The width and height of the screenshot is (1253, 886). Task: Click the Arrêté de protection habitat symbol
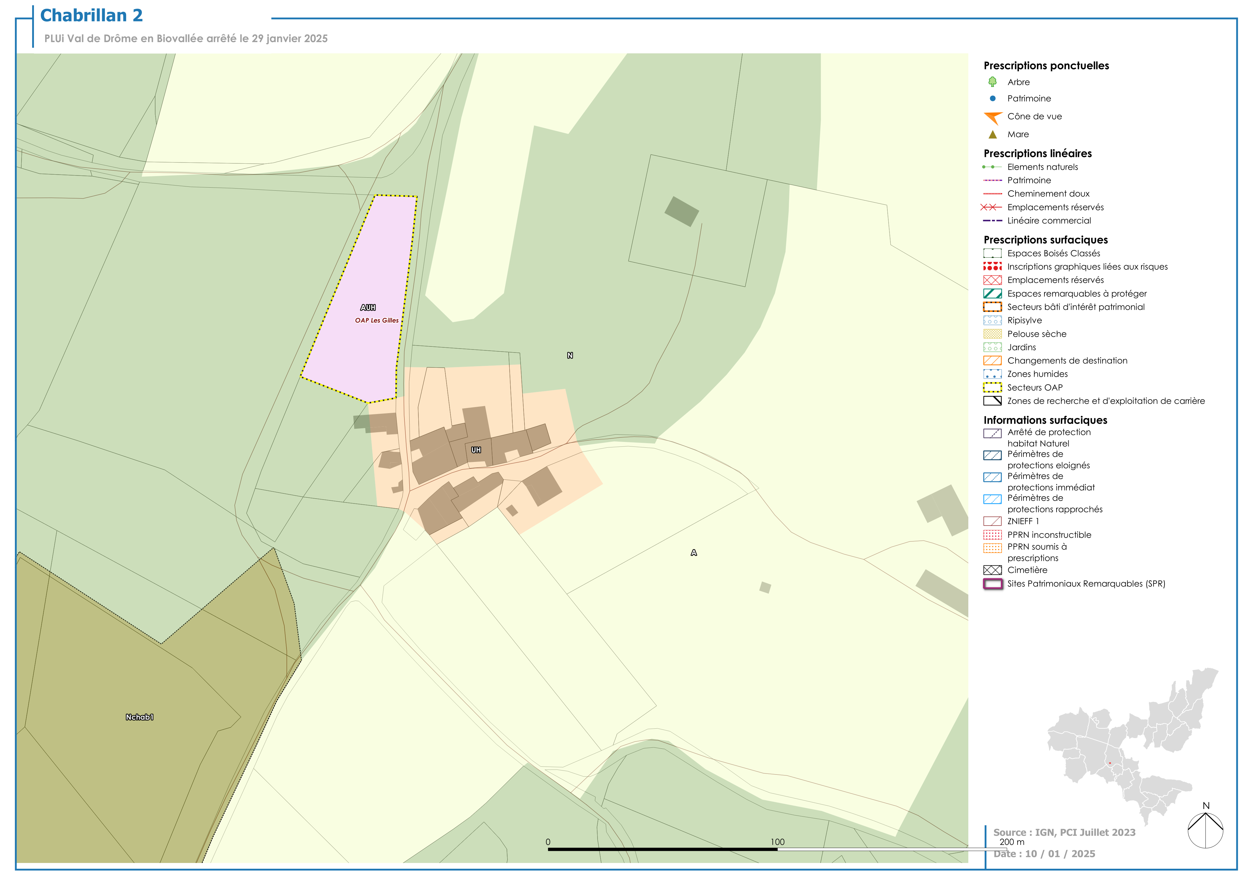[992, 433]
